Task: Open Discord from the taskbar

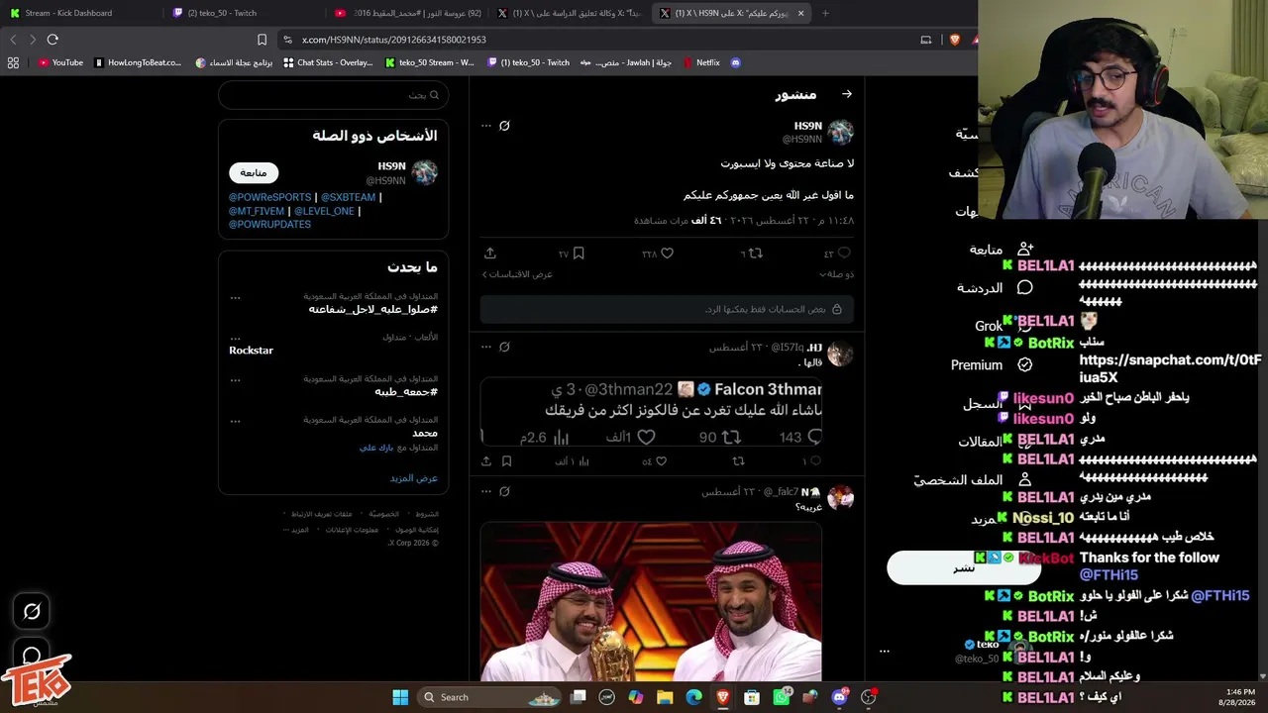Action: [840, 697]
